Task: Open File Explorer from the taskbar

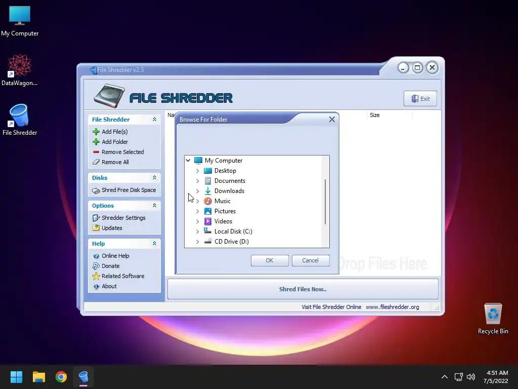Action: pos(38,377)
